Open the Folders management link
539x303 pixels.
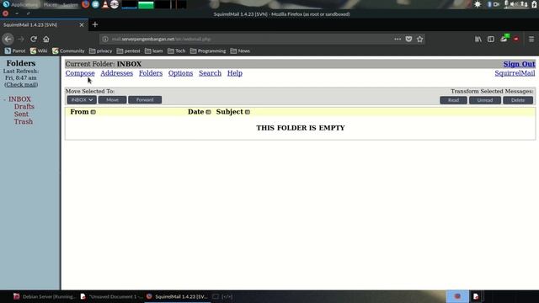tap(151, 73)
